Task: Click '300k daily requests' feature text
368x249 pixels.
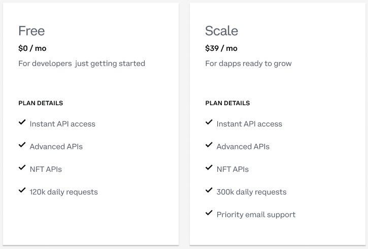Action: click(x=252, y=192)
